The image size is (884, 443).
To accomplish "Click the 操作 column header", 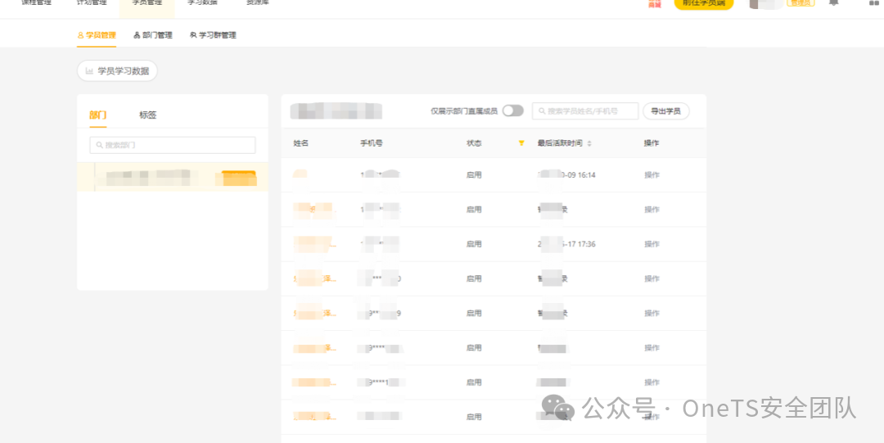I will (x=652, y=143).
